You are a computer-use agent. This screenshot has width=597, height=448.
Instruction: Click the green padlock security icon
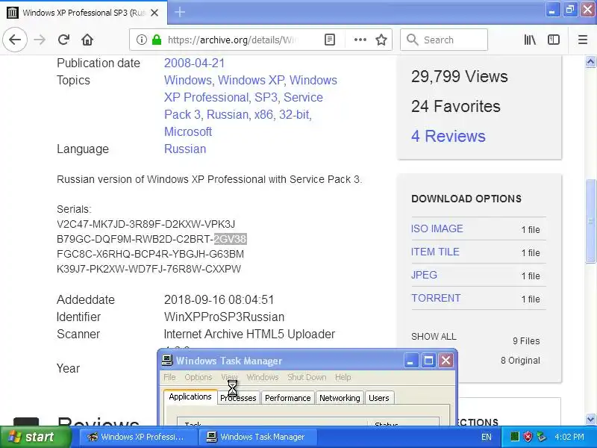[157, 40]
